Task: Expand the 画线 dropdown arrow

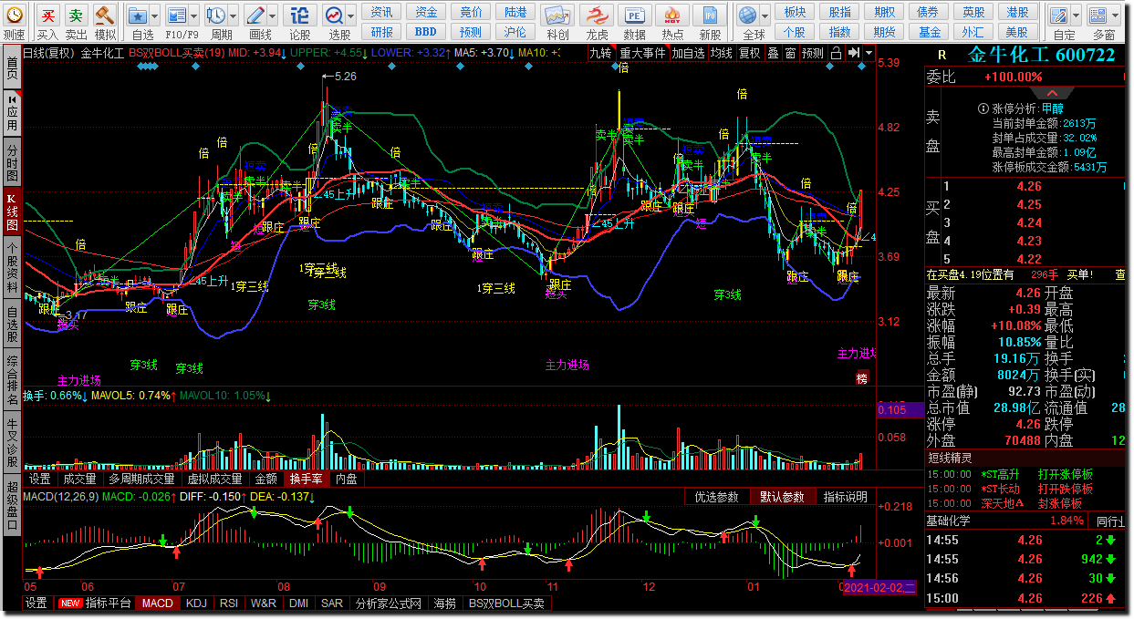Action: (273, 15)
